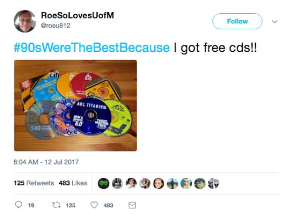Open the #90sWereTheBestBecause hashtag
Screen dimensions: 293x220
coord(92,48)
